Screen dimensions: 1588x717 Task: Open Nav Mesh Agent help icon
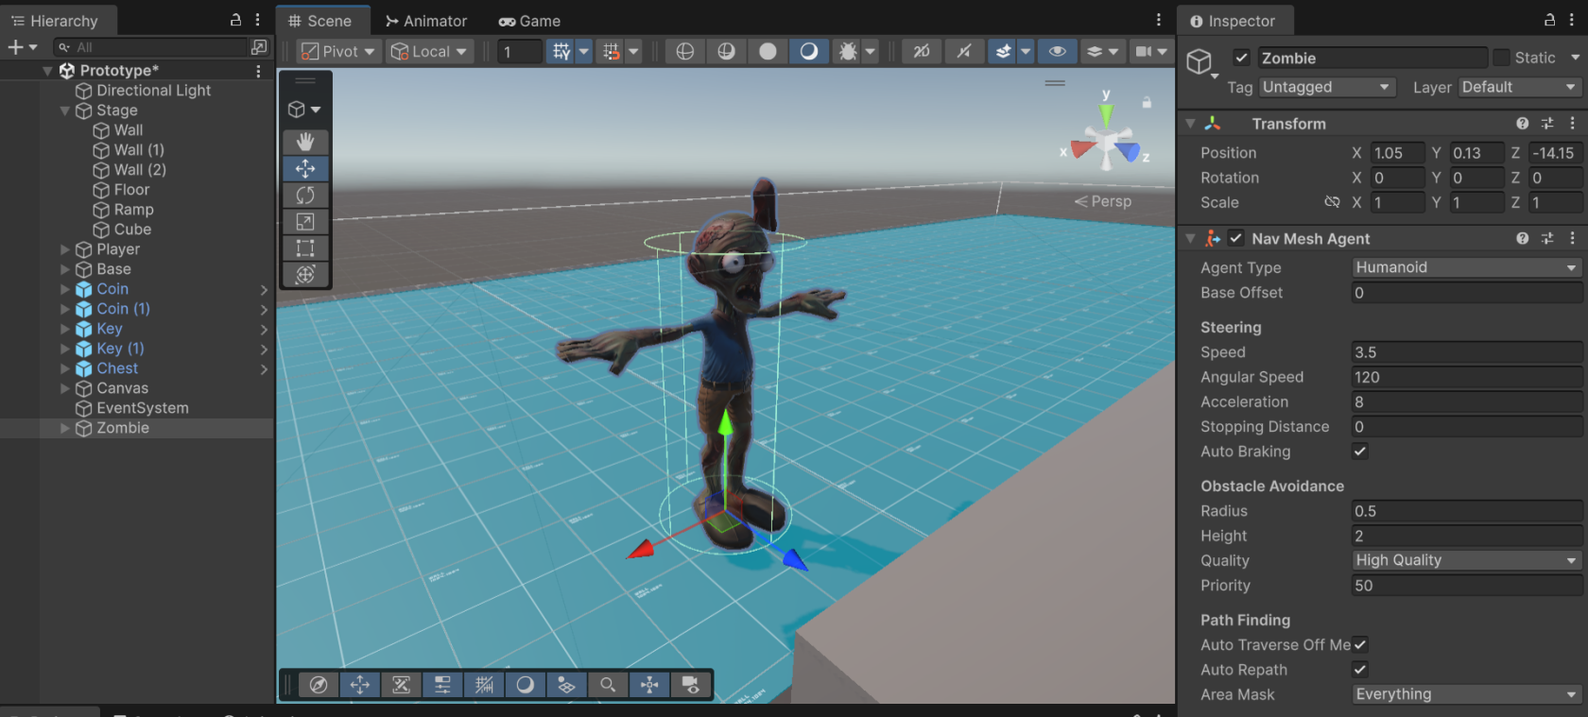pyautogui.click(x=1522, y=238)
